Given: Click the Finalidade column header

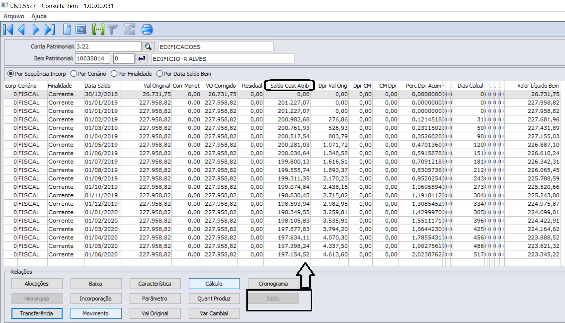Looking at the screenshot, I should (x=65, y=86).
